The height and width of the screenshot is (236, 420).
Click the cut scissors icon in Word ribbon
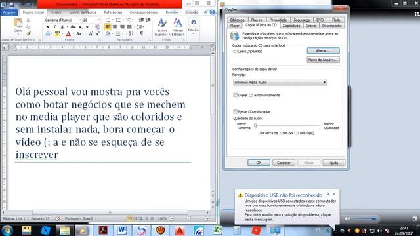pos(28,20)
